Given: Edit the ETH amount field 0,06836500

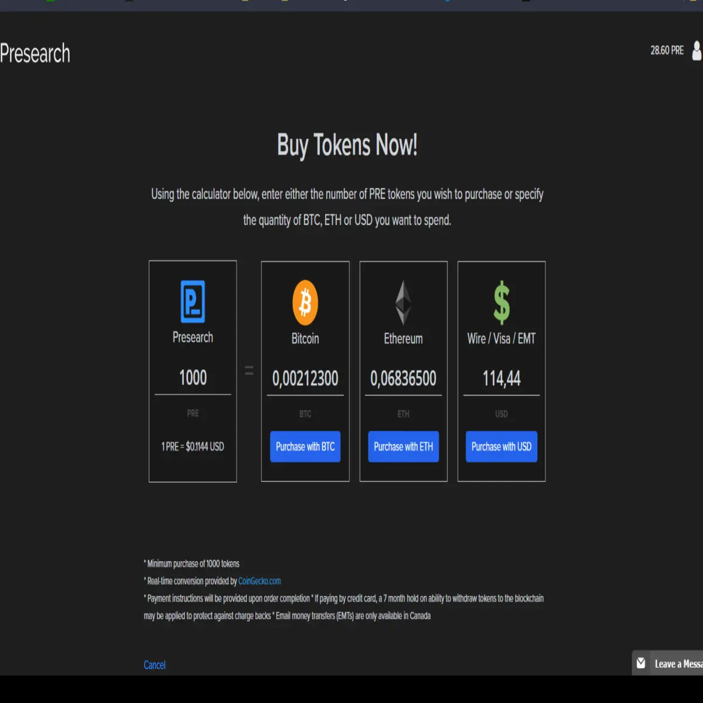Looking at the screenshot, I should click(x=403, y=378).
